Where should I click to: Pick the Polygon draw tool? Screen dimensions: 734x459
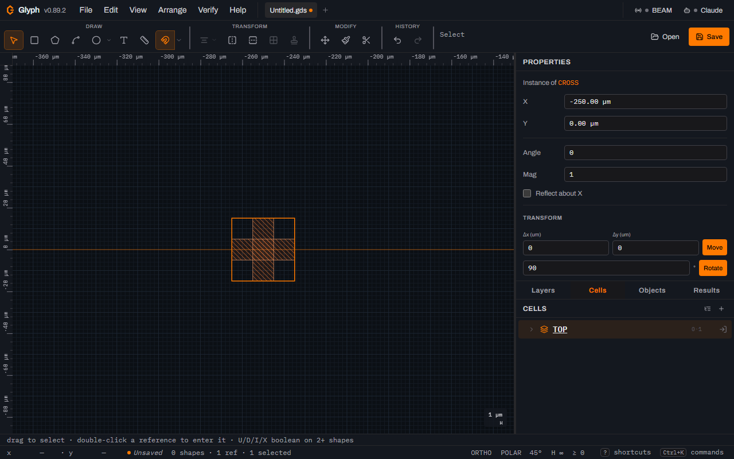click(x=55, y=40)
